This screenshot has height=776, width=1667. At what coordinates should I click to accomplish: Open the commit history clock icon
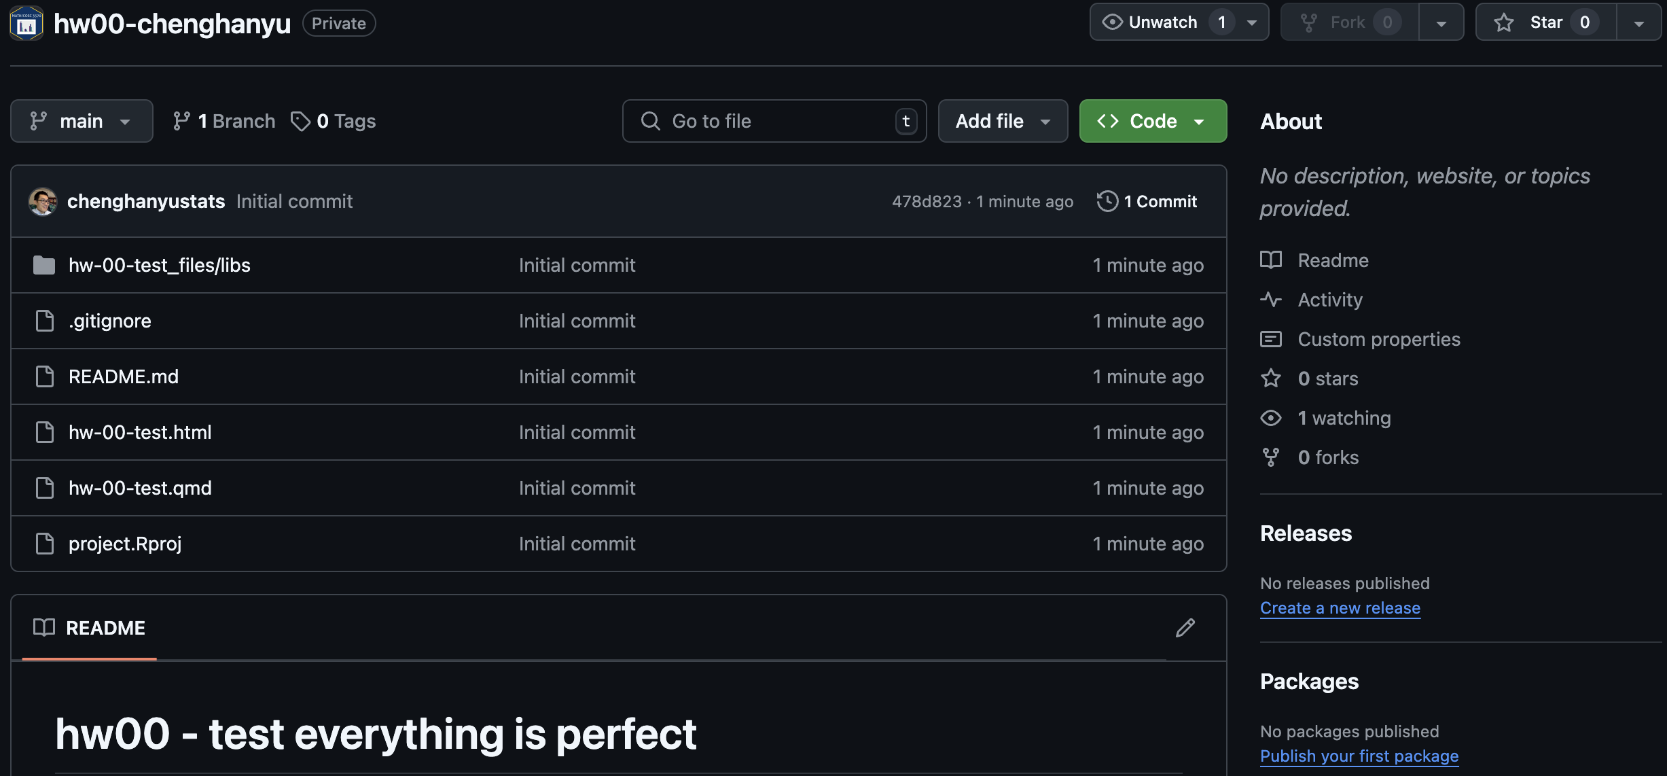(1107, 201)
